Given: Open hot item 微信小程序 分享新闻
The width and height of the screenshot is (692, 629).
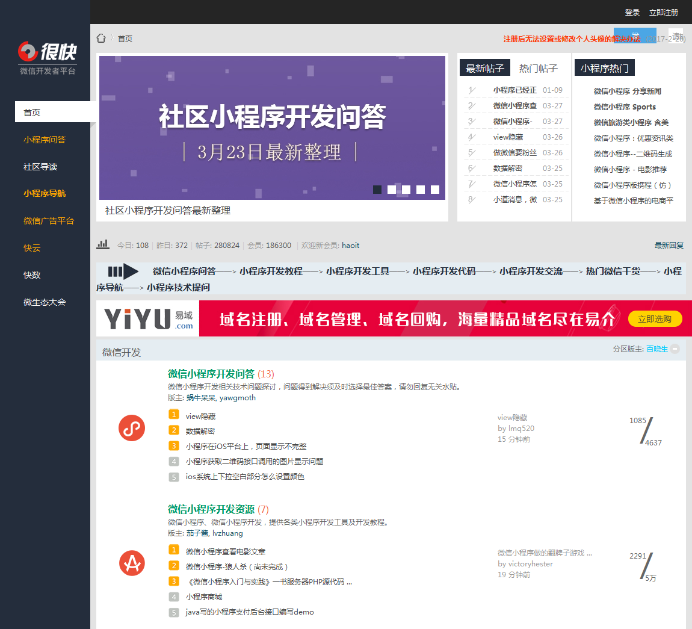Looking at the screenshot, I should tap(627, 91).
